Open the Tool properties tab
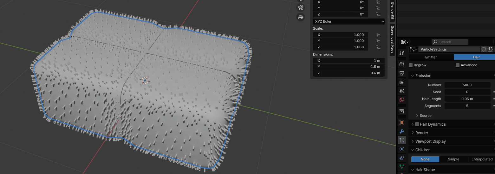495x174 pixels. (402, 53)
